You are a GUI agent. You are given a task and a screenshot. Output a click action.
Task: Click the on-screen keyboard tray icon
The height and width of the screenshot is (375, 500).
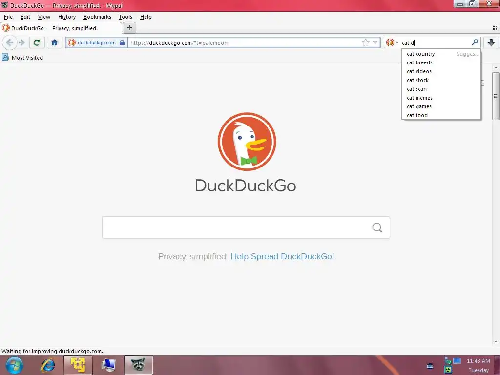tap(430, 366)
